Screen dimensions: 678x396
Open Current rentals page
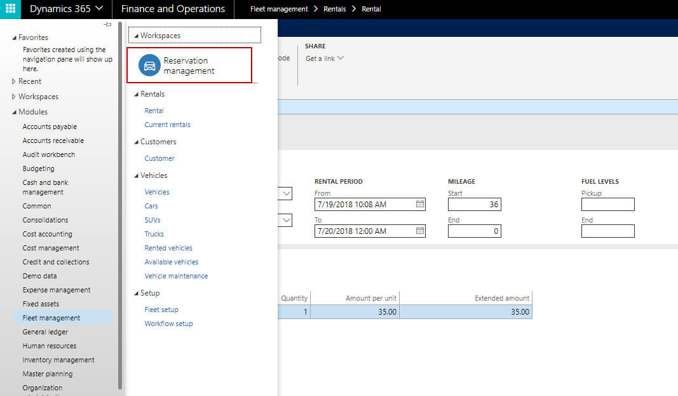coord(167,125)
